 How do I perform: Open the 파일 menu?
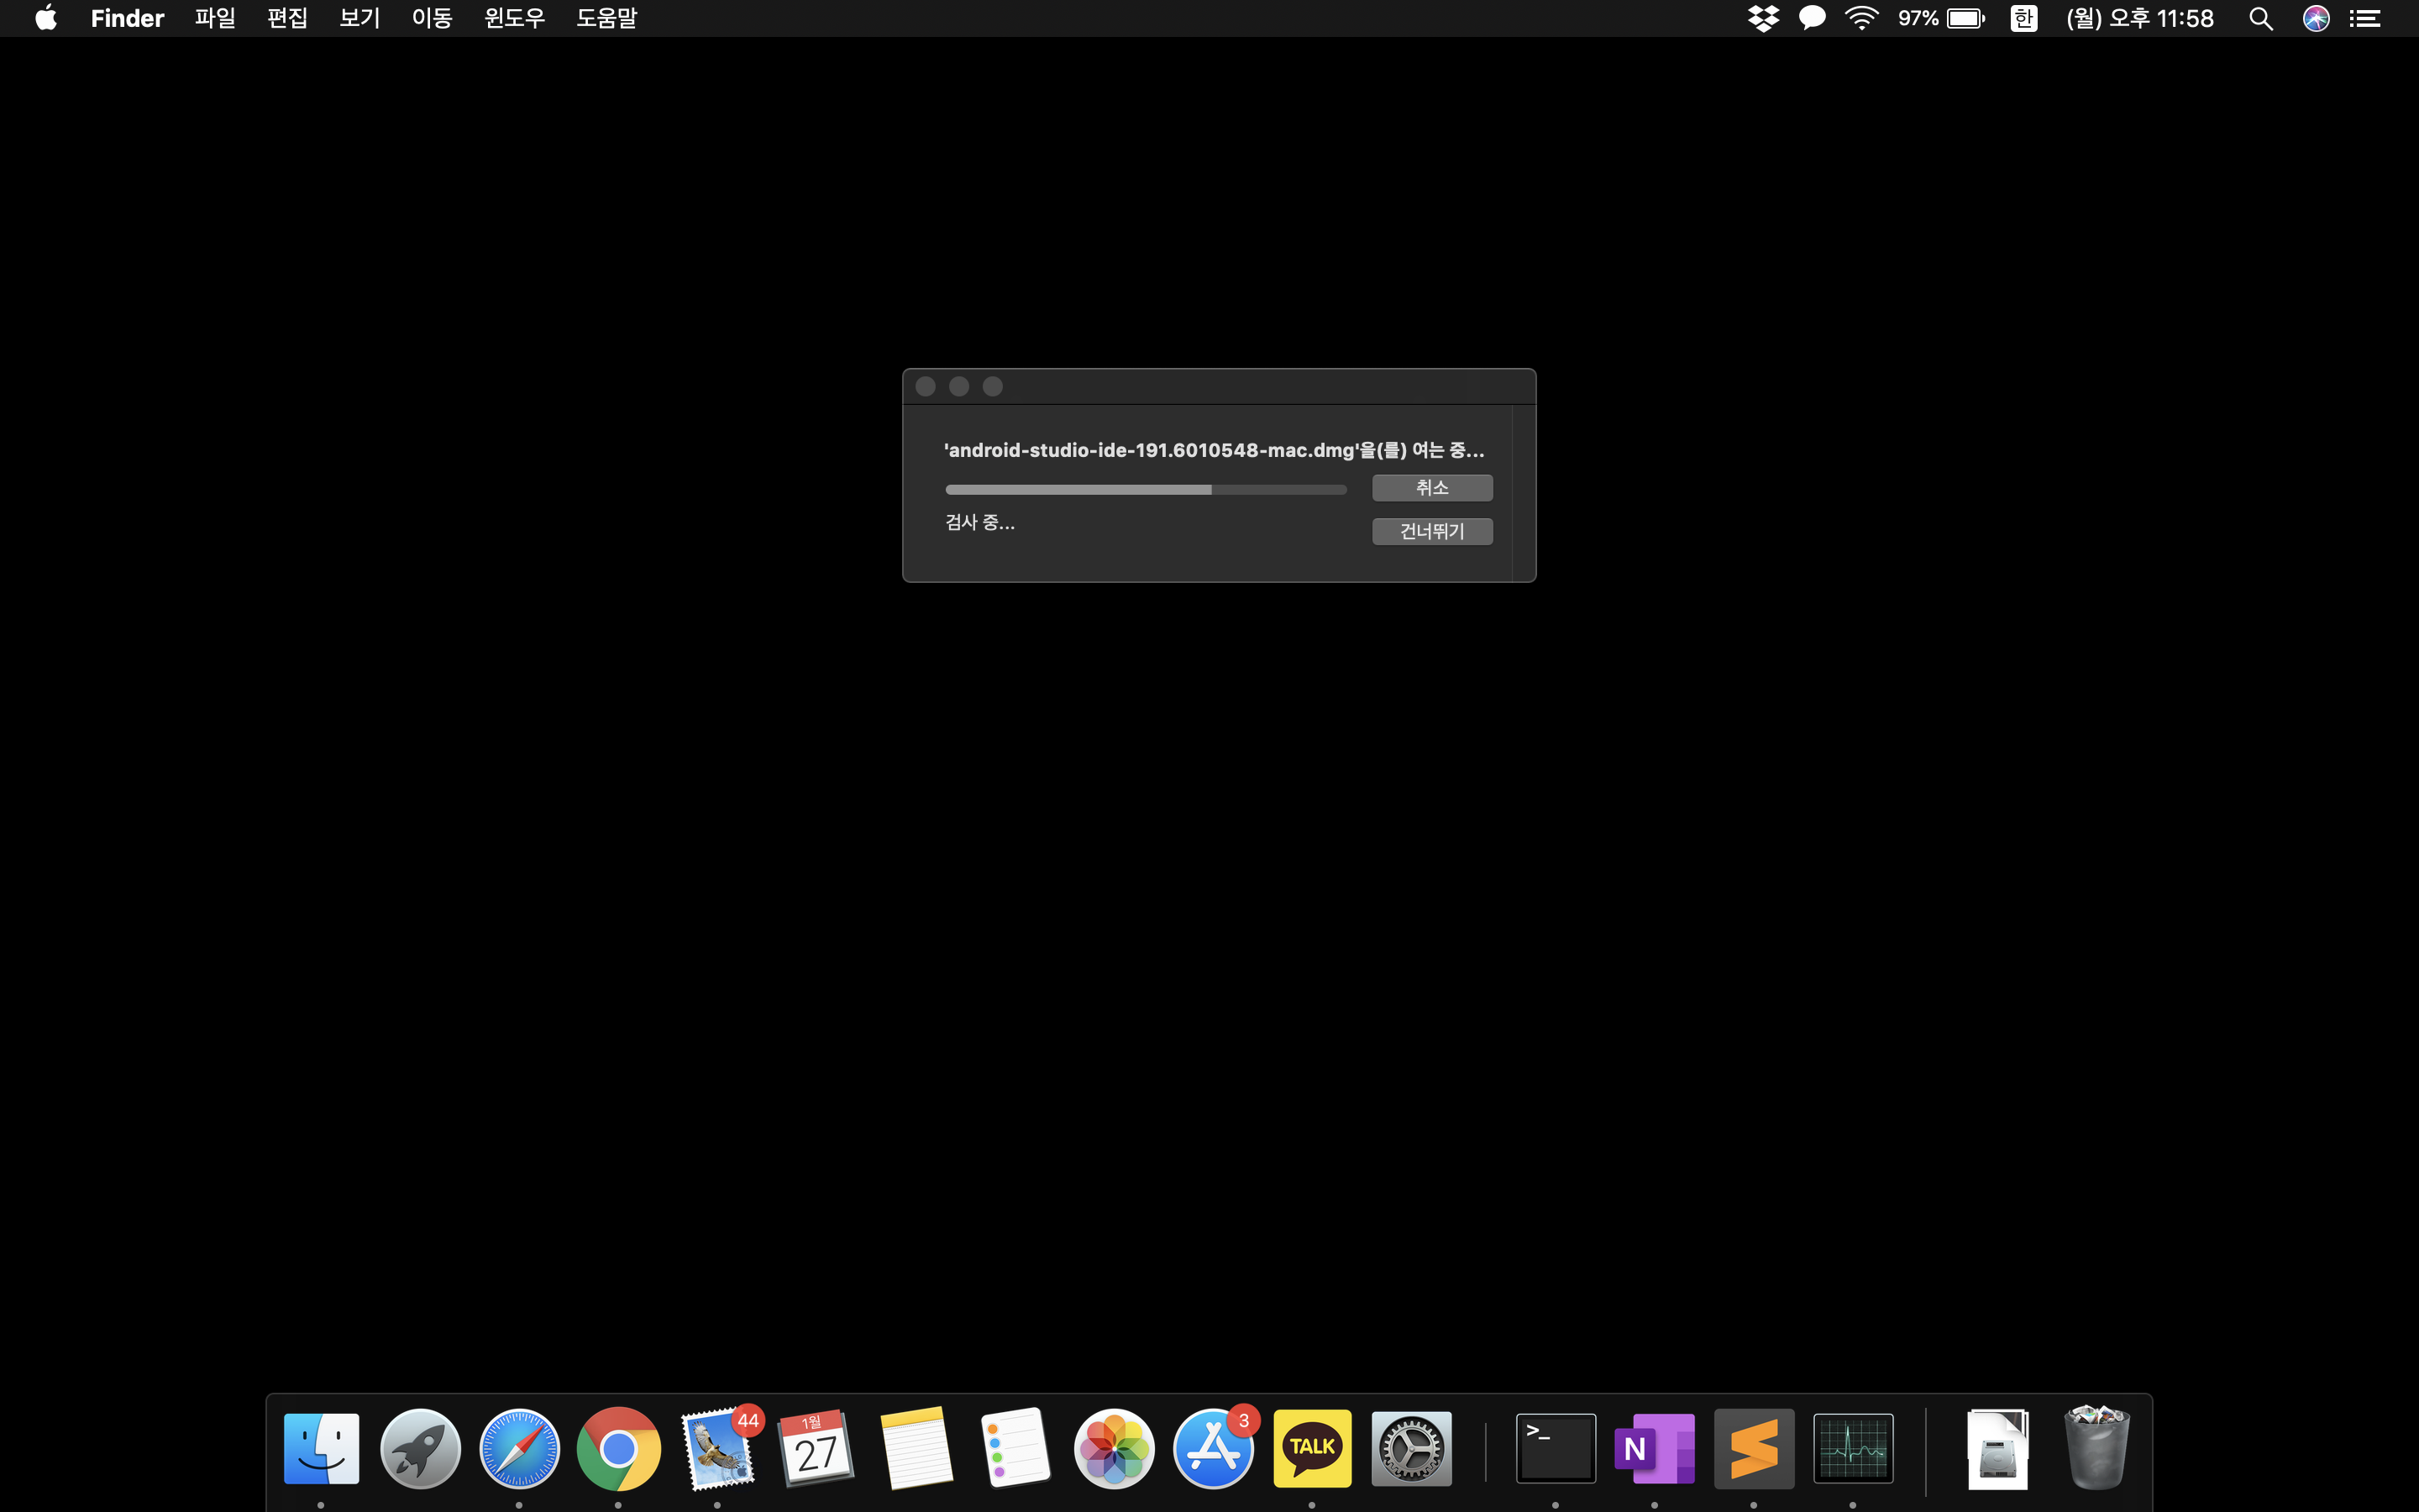(215, 18)
